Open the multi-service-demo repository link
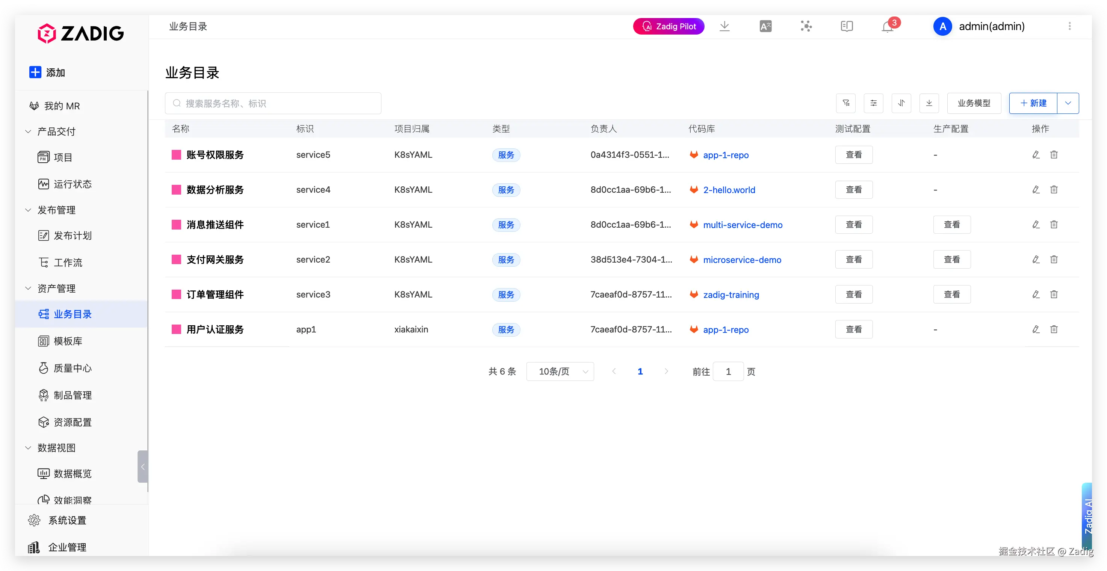The width and height of the screenshot is (1107, 571). (743, 225)
